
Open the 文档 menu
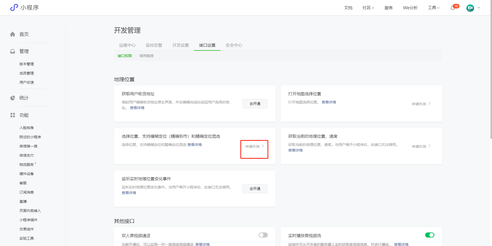coord(348,8)
